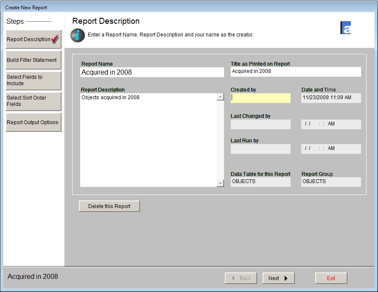Click the Back arrow icon

tap(234, 278)
